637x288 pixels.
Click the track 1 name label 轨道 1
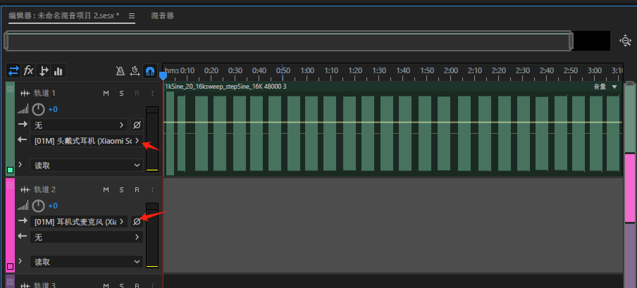44,94
